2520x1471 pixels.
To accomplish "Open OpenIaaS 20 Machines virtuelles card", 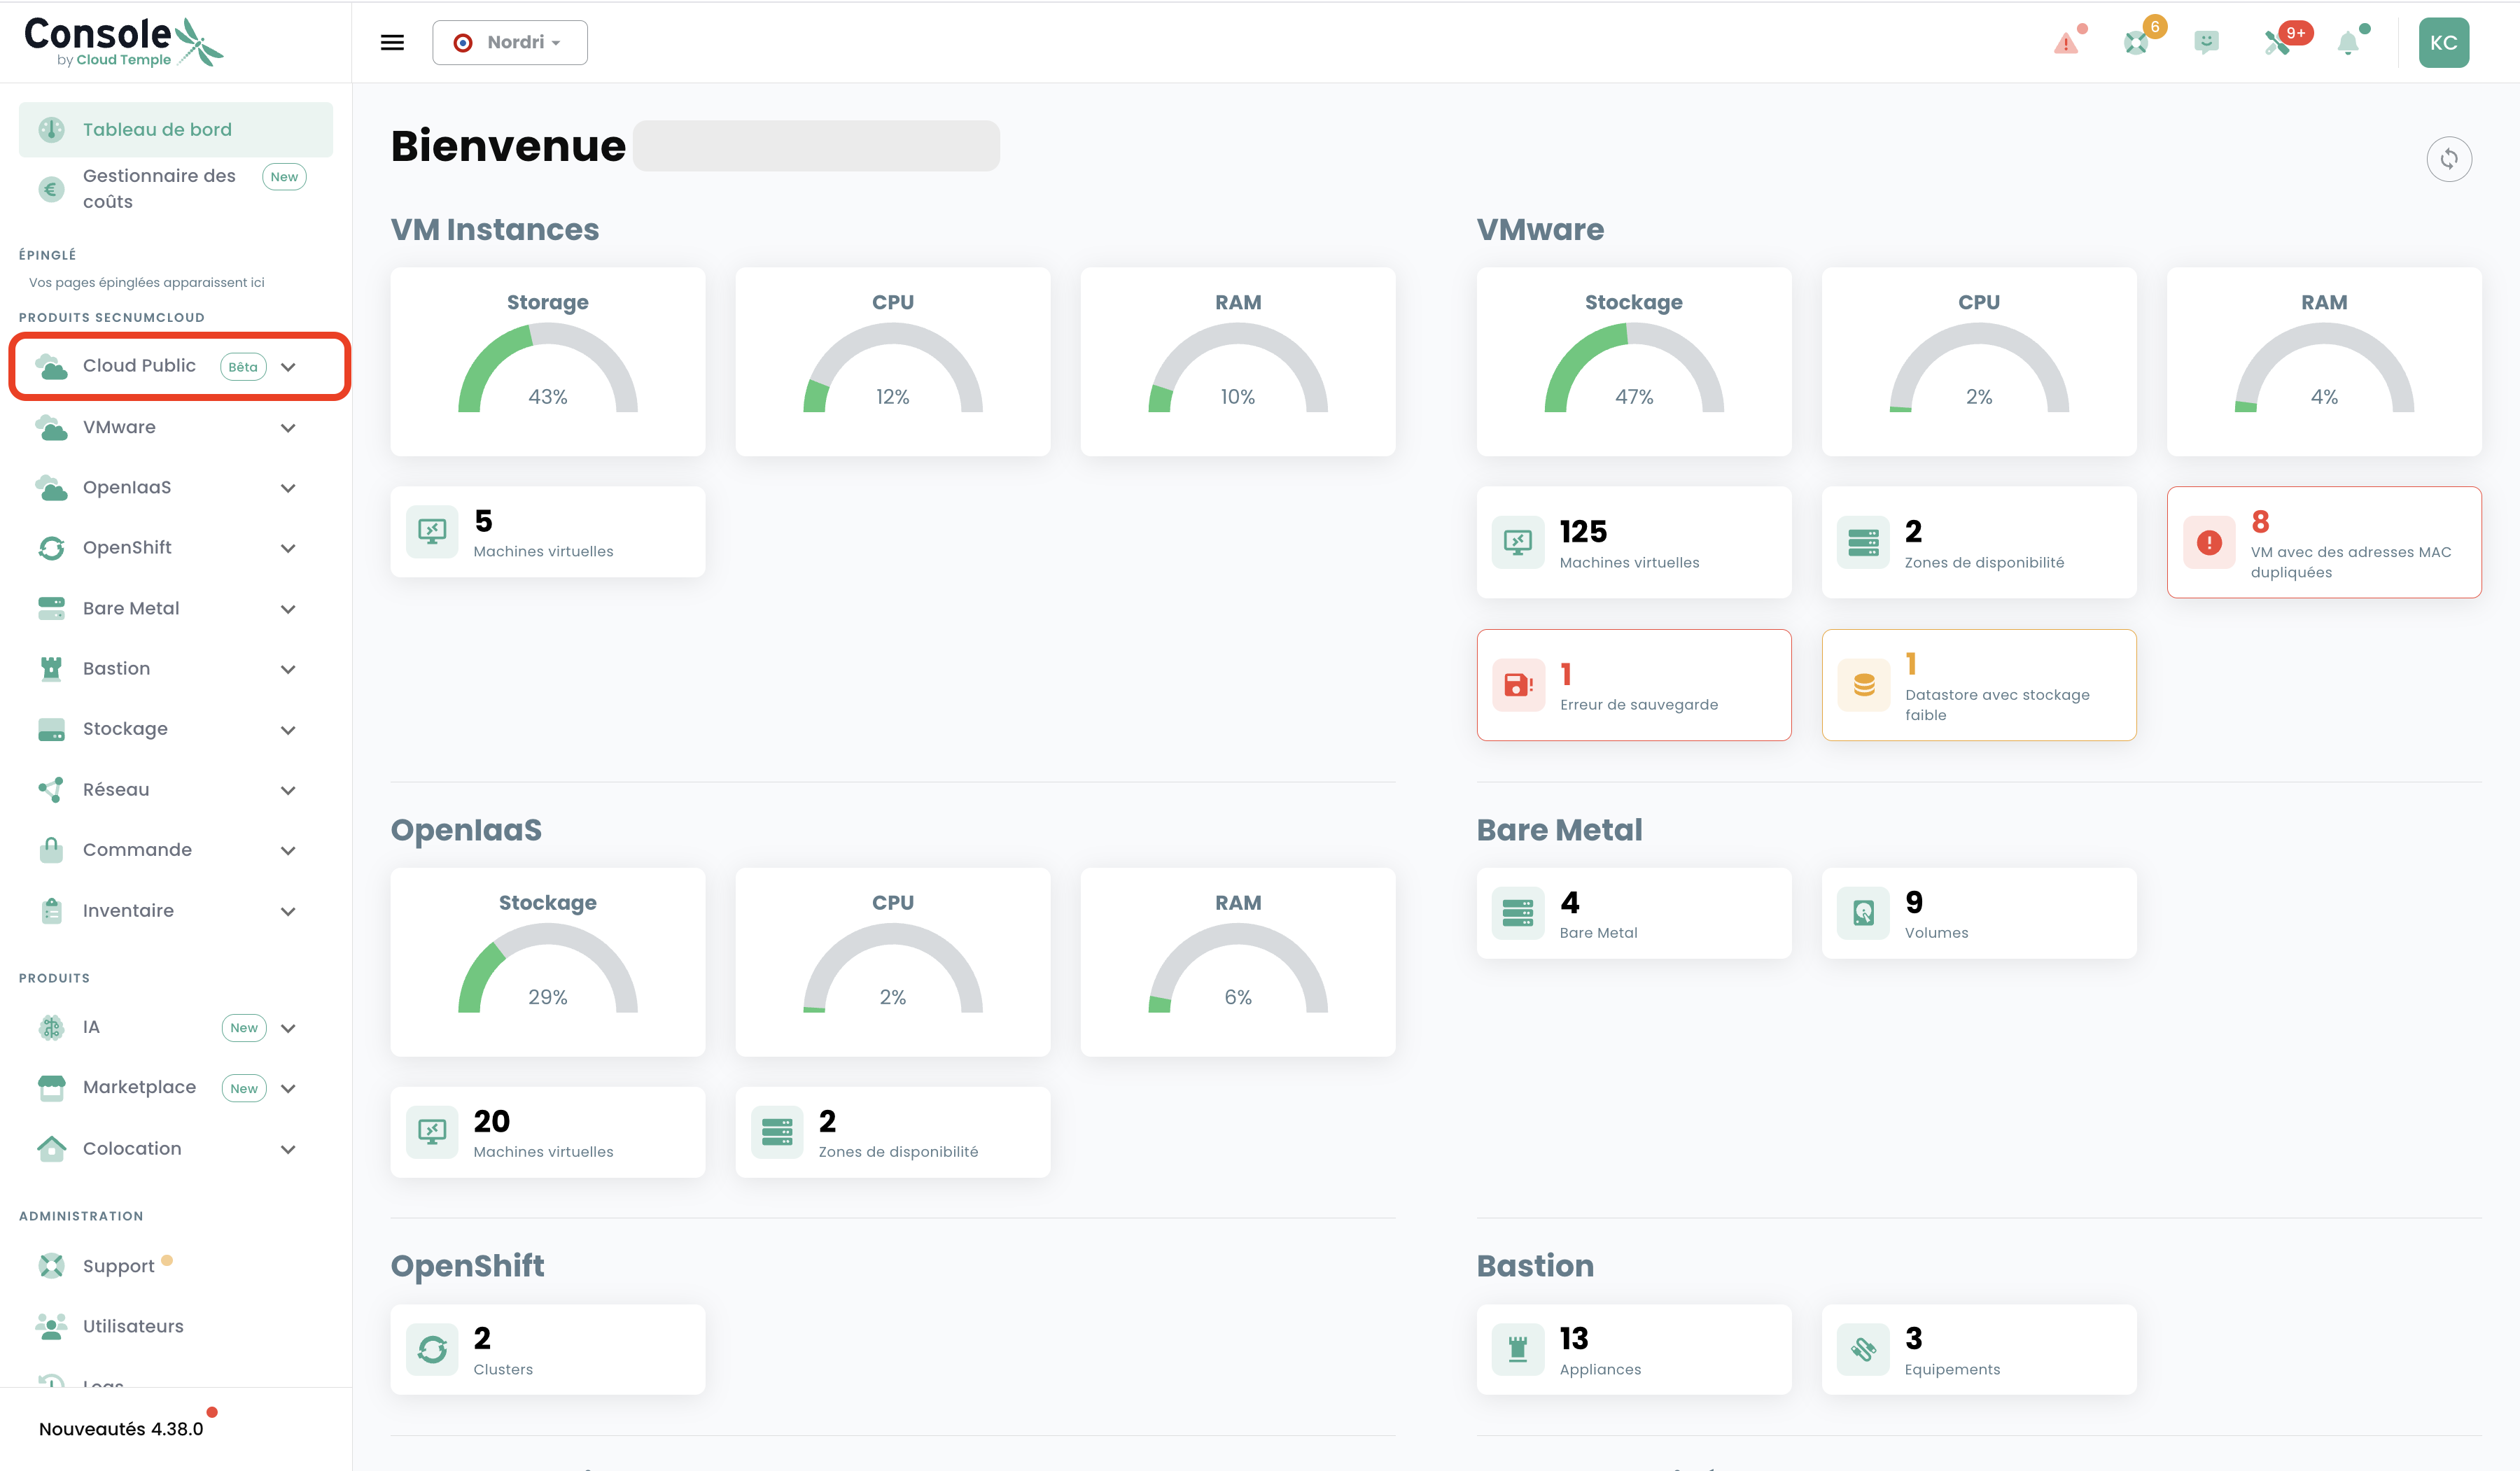I will pos(548,1132).
